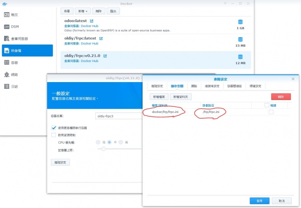301x208 pixels.
Task: Click the 新增檔案 add file button
Action: click(159, 97)
